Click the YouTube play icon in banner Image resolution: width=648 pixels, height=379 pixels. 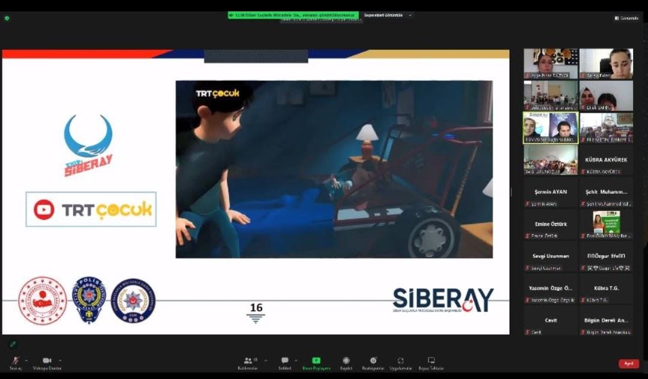[x=44, y=210]
